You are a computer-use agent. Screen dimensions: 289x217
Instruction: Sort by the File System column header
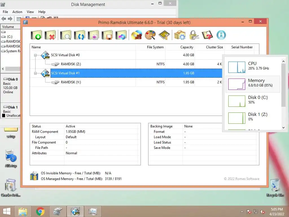click(x=150, y=47)
